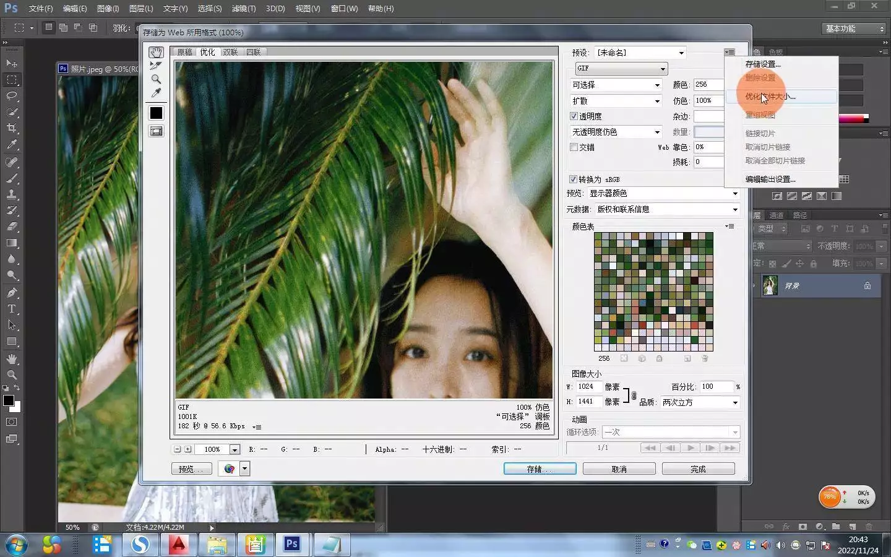
Task: Select the Crop tool in toolbox
Action: [x=12, y=128]
